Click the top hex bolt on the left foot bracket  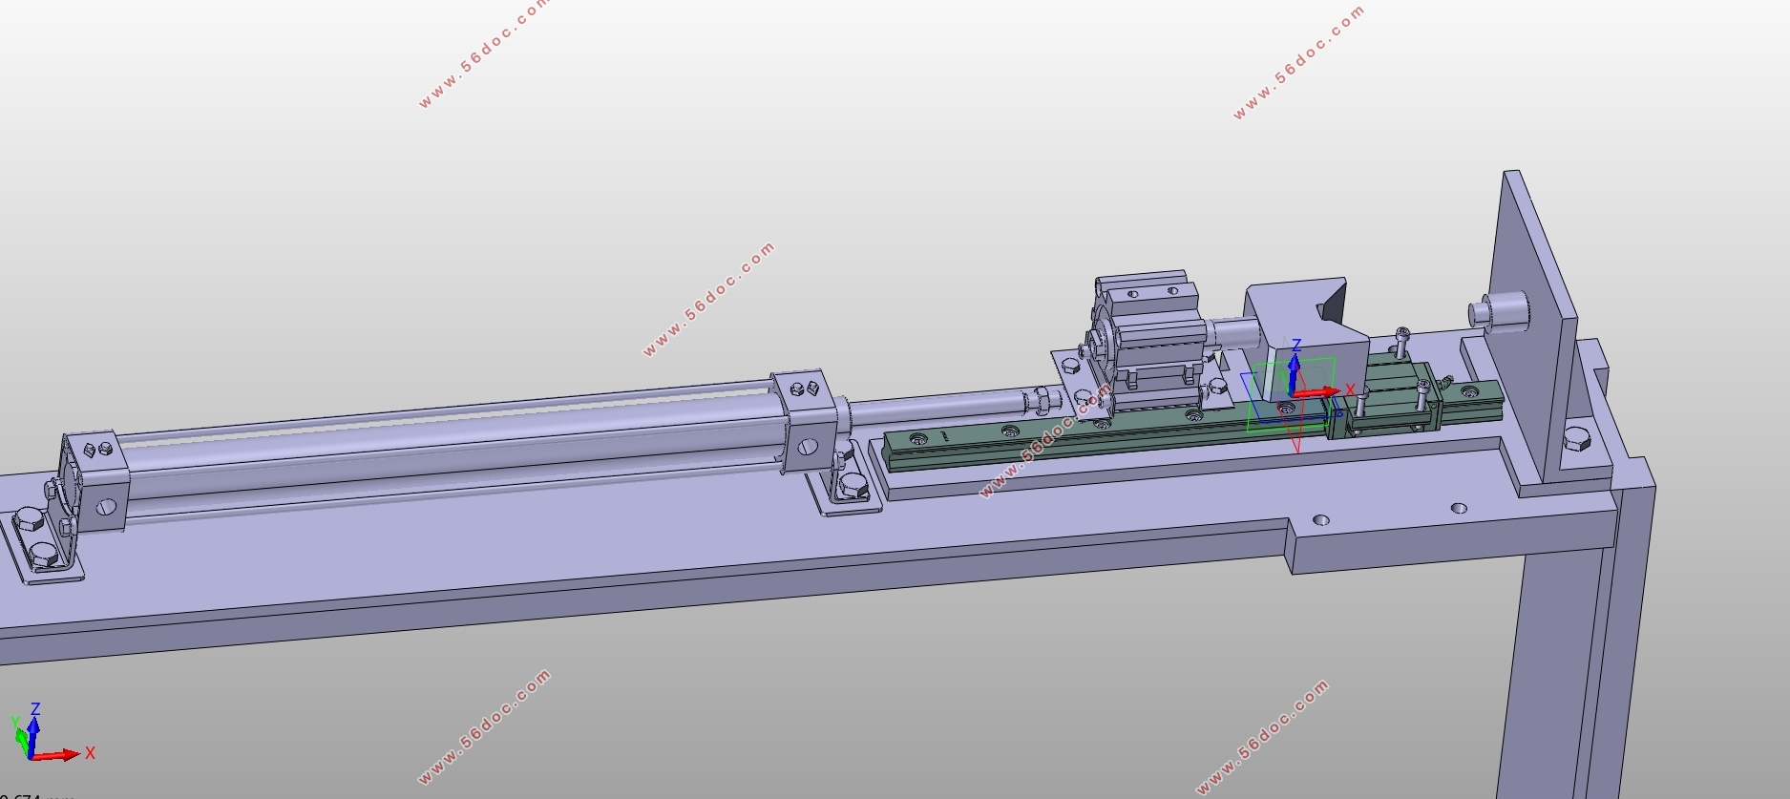tap(28, 522)
